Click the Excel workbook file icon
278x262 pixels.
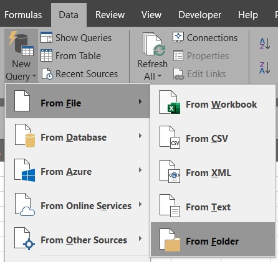(x=170, y=102)
